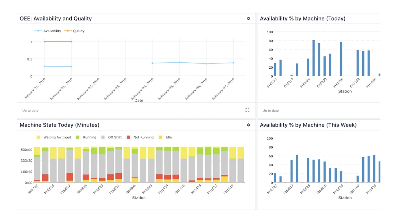The width and height of the screenshot is (398, 223).
Task: Open the "Availability % by Machine (This Week)" title
Action: [x=308, y=125]
